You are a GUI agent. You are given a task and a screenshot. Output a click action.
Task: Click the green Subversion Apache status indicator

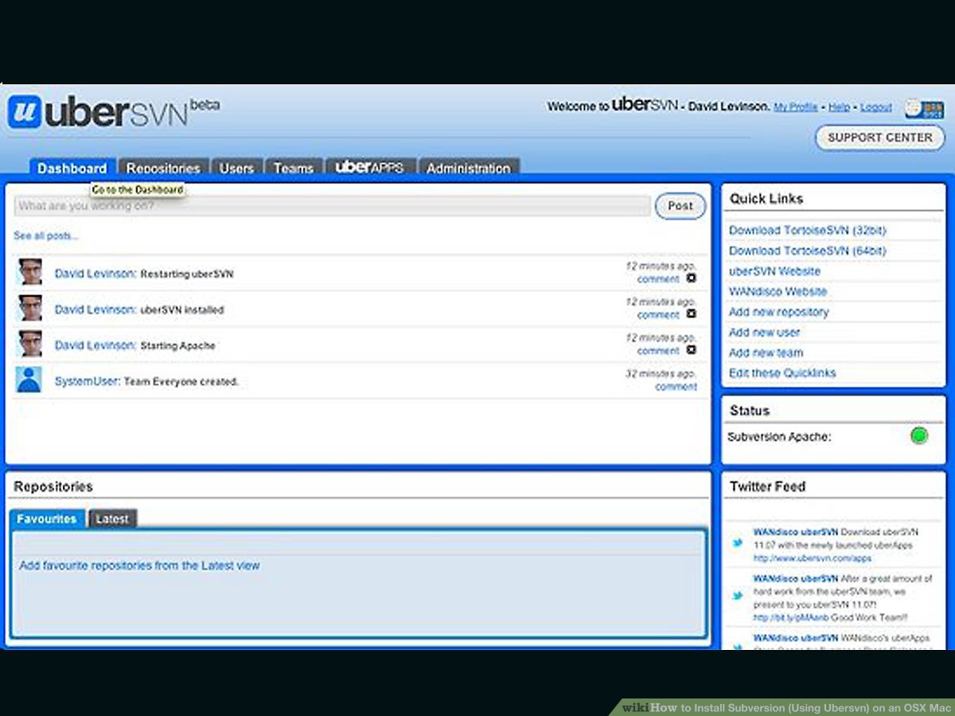point(919,435)
